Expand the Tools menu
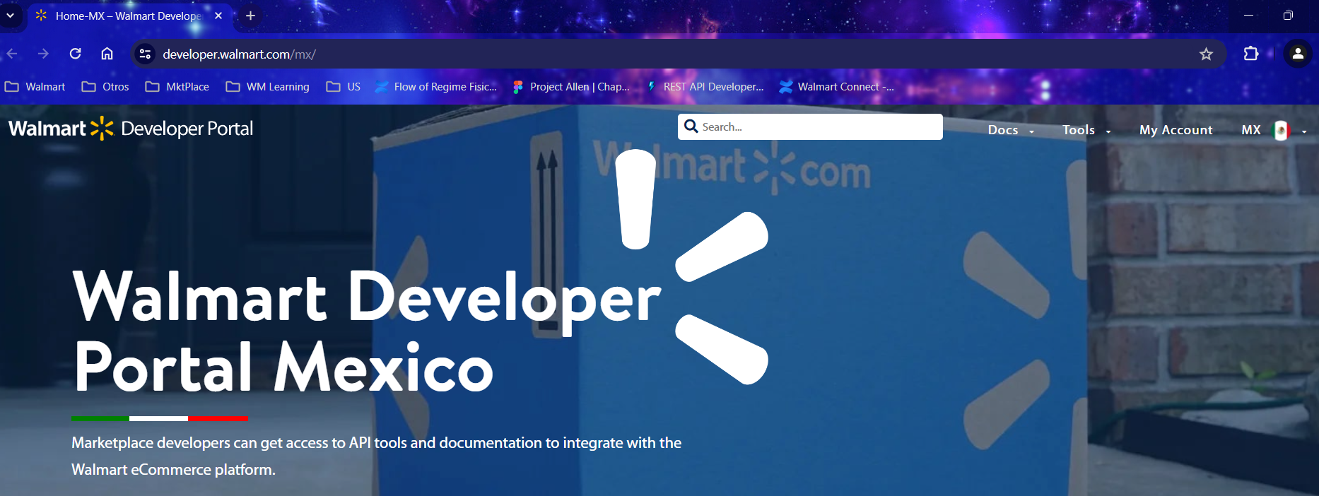 (x=1086, y=130)
